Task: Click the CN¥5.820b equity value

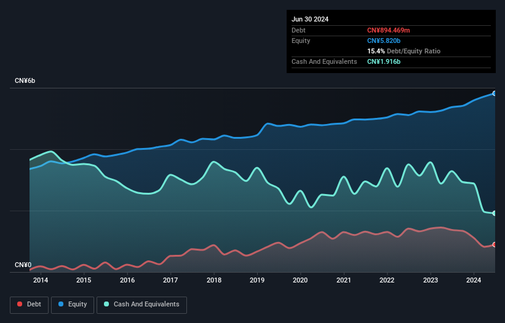Action: (384, 41)
